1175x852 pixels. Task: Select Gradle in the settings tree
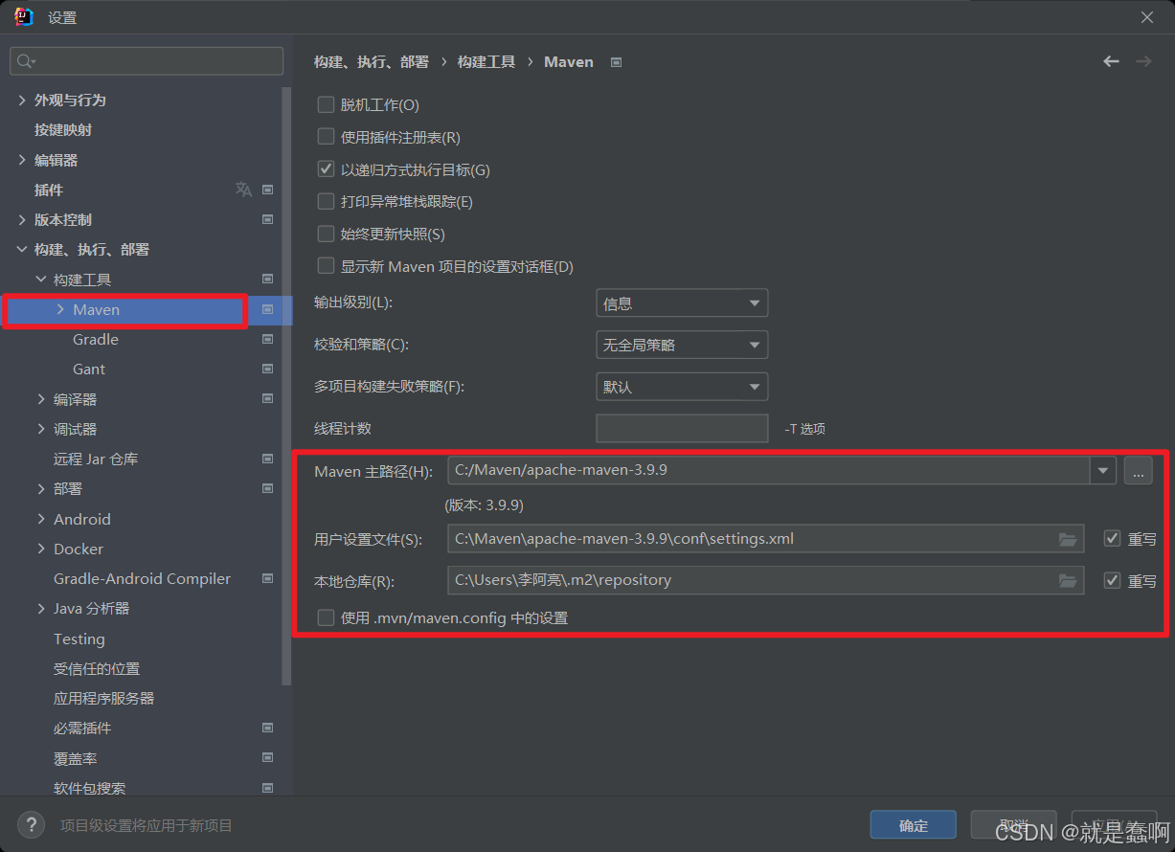pos(96,339)
